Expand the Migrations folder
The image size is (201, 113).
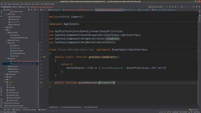click(7, 67)
